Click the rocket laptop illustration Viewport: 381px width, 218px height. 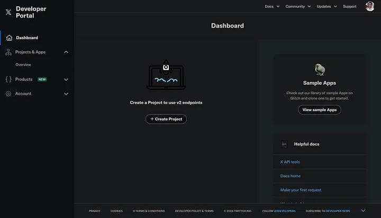[x=166, y=75]
